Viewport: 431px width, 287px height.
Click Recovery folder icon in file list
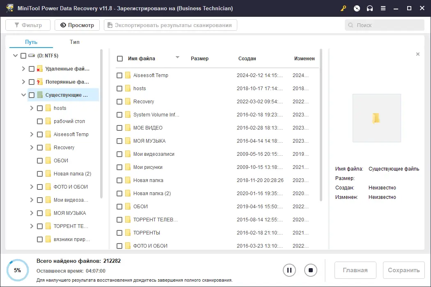click(x=128, y=102)
